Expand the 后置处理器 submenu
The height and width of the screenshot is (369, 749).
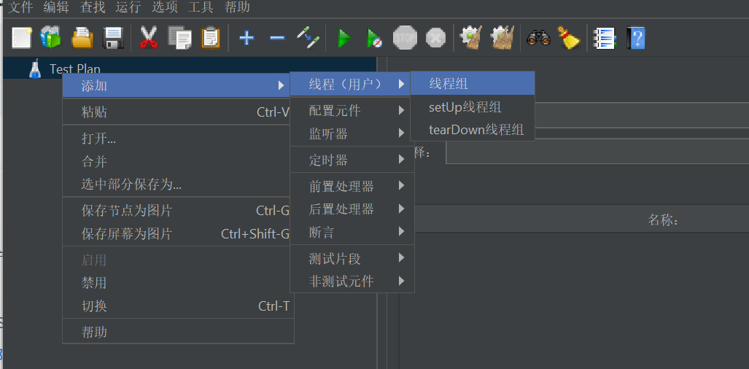tap(352, 209)
